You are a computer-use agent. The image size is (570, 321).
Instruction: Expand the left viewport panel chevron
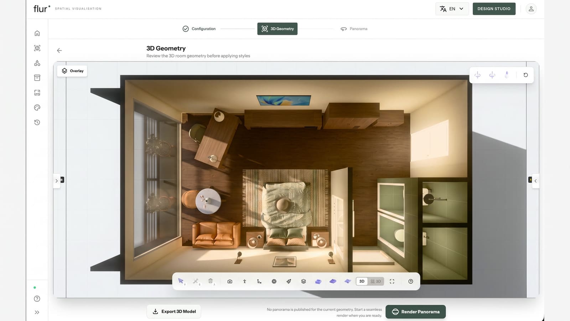coord(57,181)
